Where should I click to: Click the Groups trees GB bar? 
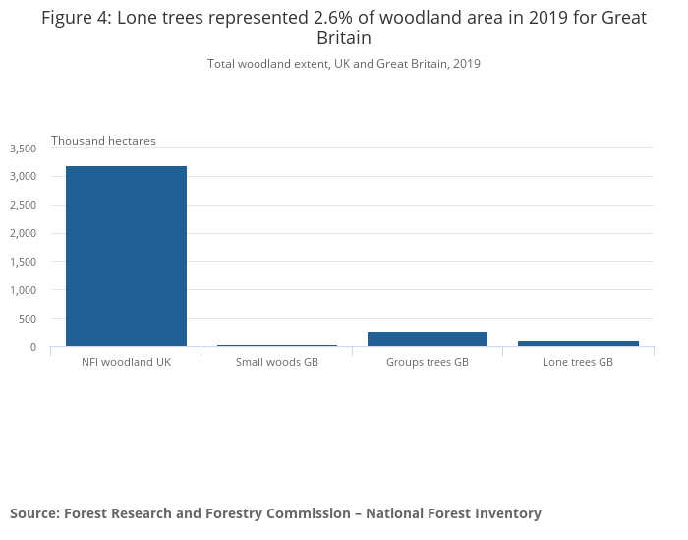pos(427,339)
